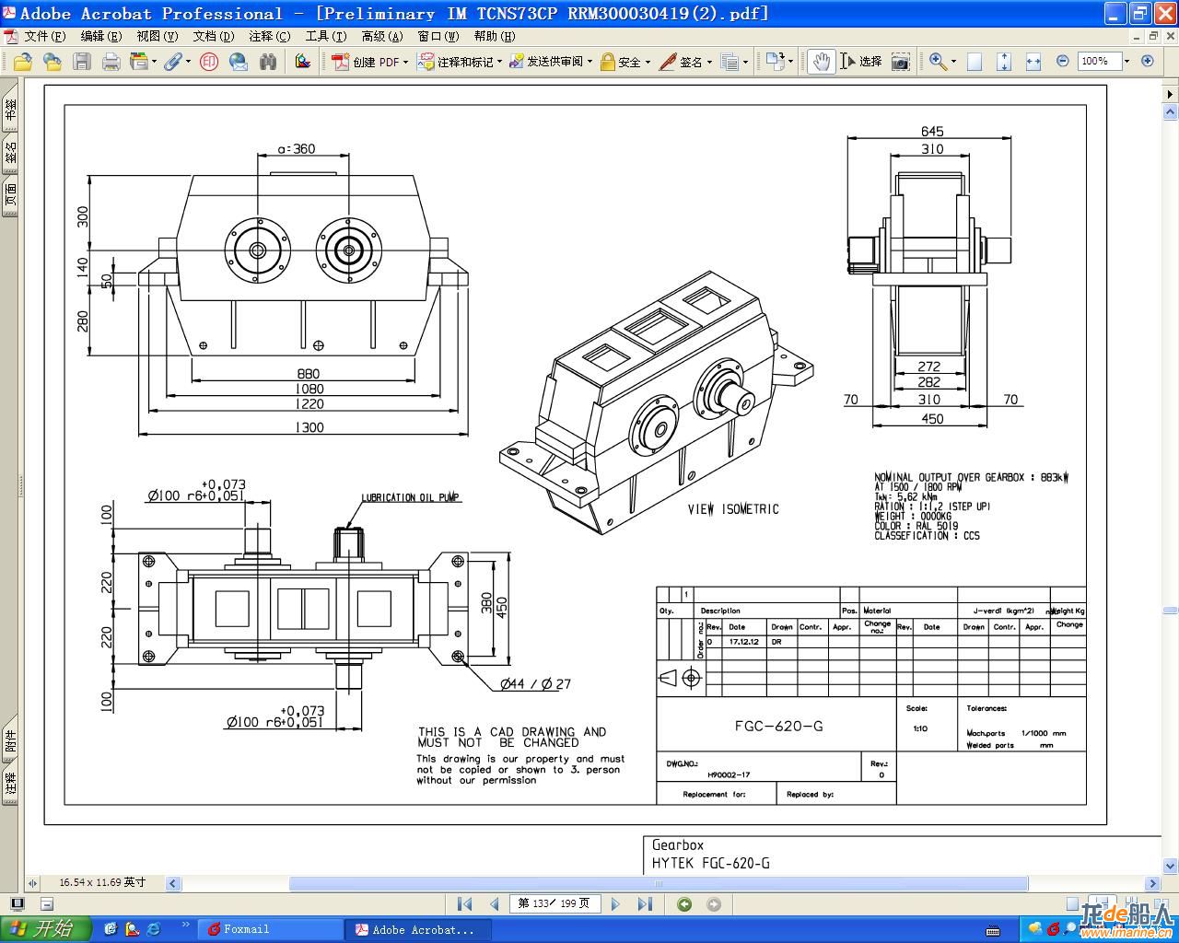
Task: Open the zoom percentage dropdown arrow
Action: click(1126, 61)
